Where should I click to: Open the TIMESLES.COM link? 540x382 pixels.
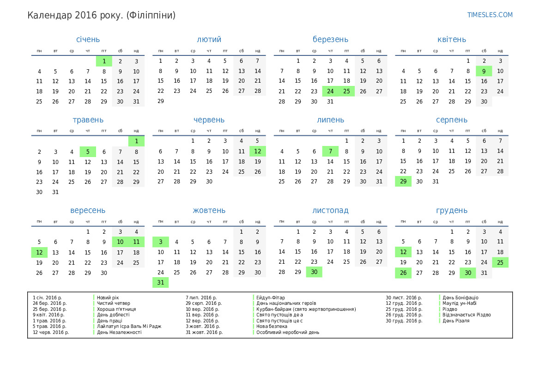490,15
